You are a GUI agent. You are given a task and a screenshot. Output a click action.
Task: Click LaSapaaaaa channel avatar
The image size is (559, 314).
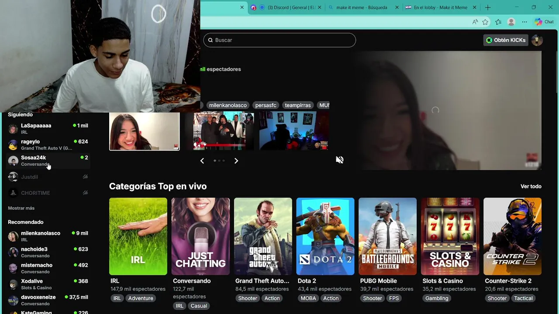[13, 129]
